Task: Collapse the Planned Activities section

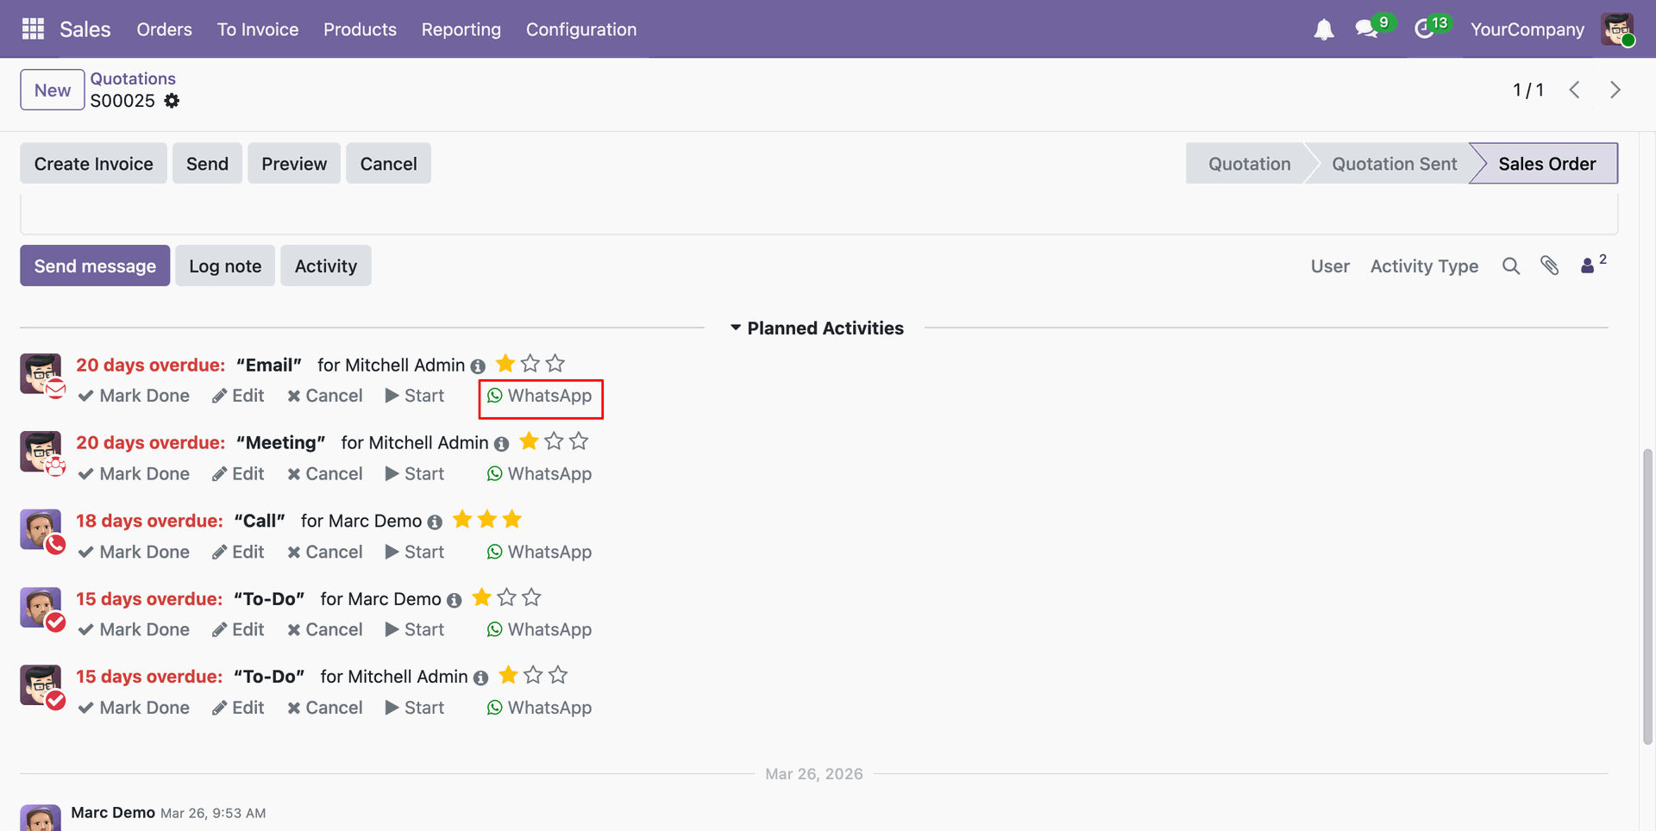Action: pos(817,328)
